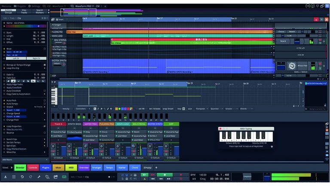
Task: Click the Rewind transport button
Action: pyautogui.click(x=161, y=179)
